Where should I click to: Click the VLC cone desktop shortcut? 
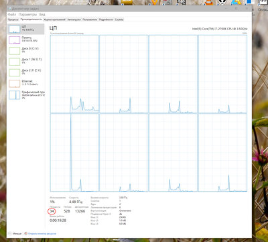click(209, 2)
